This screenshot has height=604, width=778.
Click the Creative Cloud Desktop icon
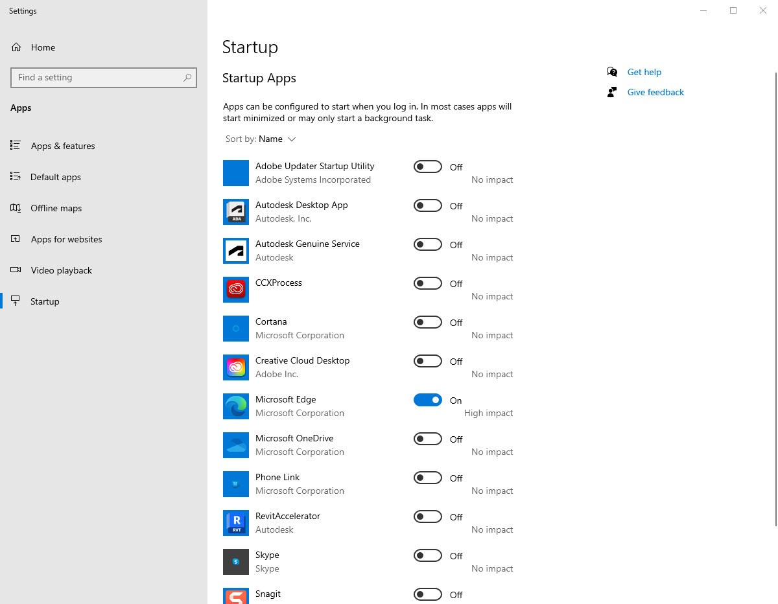click(x=236, y=367)
